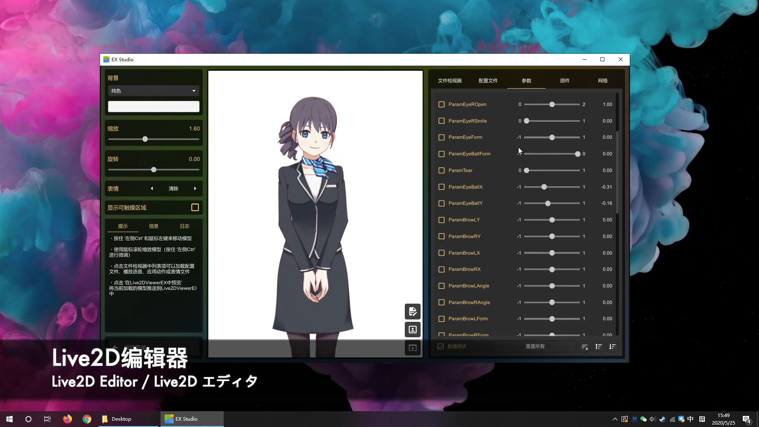This screenshot has height=427, width=759.
Task: Click the clear parameter list icon
Action: point(585,346)
